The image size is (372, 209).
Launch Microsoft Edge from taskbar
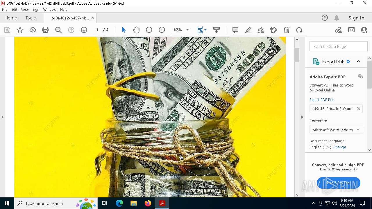click(x=119, y=203)
